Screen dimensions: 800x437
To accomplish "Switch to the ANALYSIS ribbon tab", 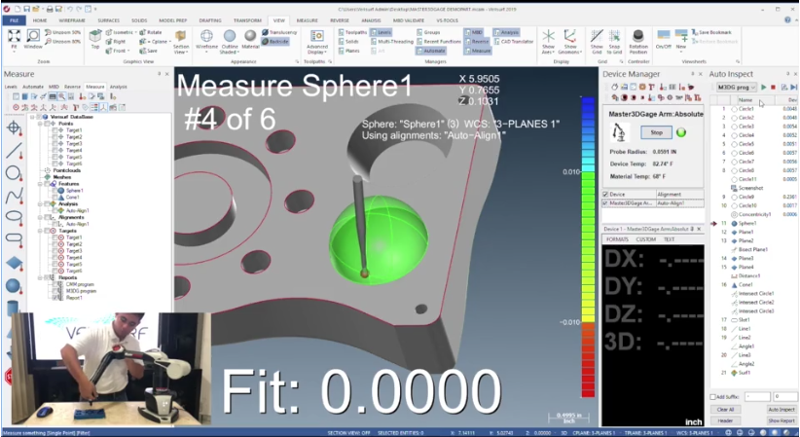I will click(x=371, y=20).
